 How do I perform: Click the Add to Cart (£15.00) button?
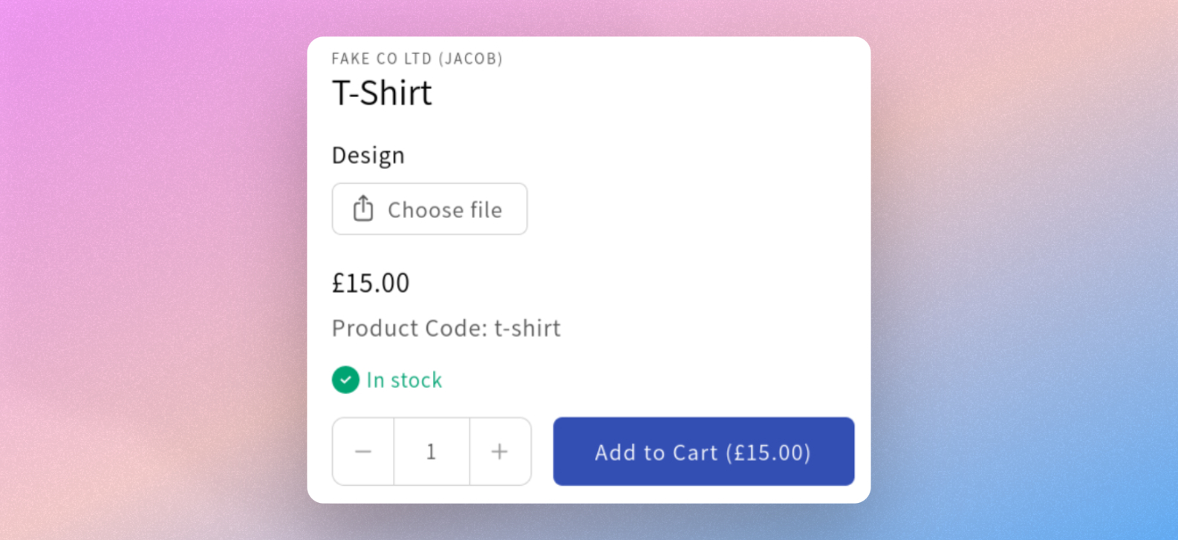(x=703, y=452)
